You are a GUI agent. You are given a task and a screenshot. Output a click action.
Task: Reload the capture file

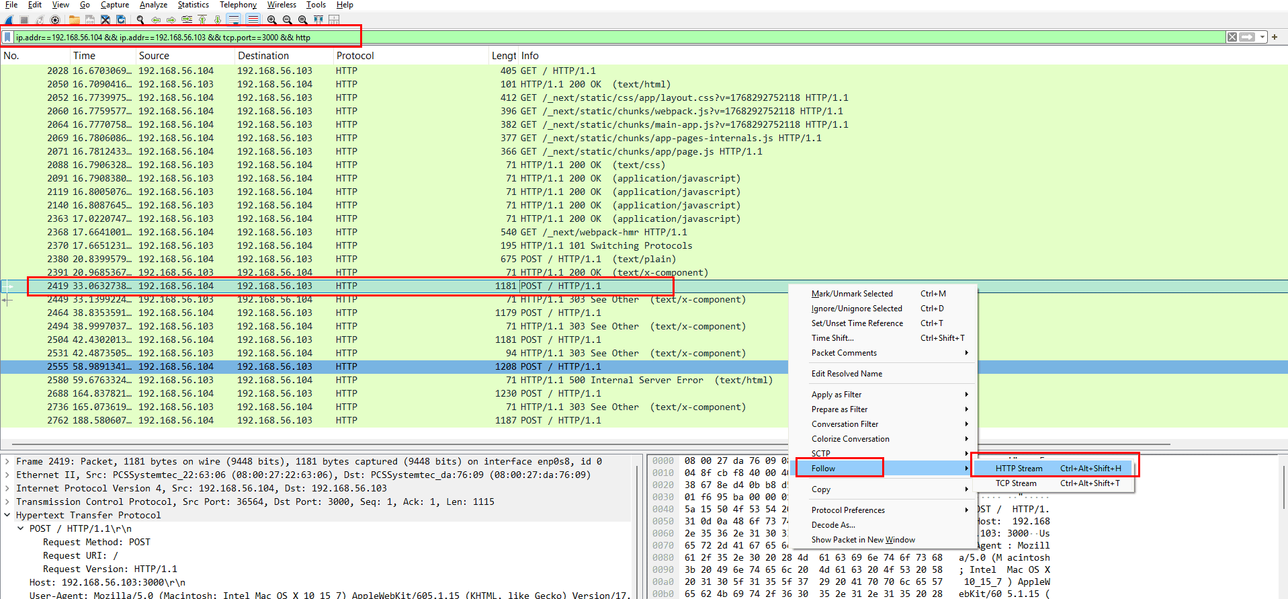tap(121, 20)
